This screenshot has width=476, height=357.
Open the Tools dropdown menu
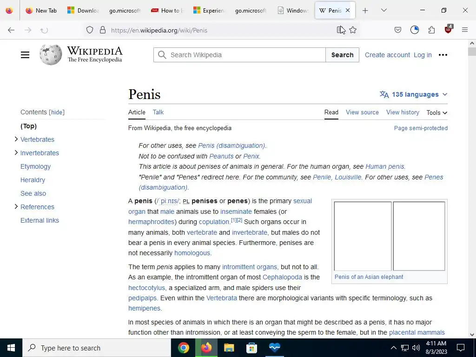pyautogui.click(x=437, y=112)
